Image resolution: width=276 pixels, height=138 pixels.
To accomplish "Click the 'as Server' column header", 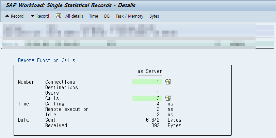I will click(150, 71).
